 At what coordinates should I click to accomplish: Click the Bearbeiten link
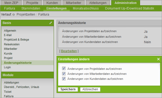69,51
